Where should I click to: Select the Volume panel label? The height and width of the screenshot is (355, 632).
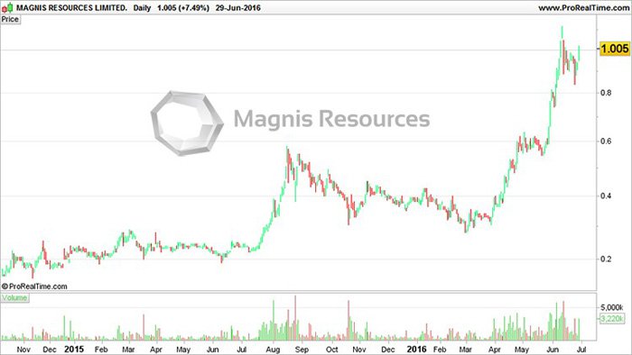pos(14,298)
